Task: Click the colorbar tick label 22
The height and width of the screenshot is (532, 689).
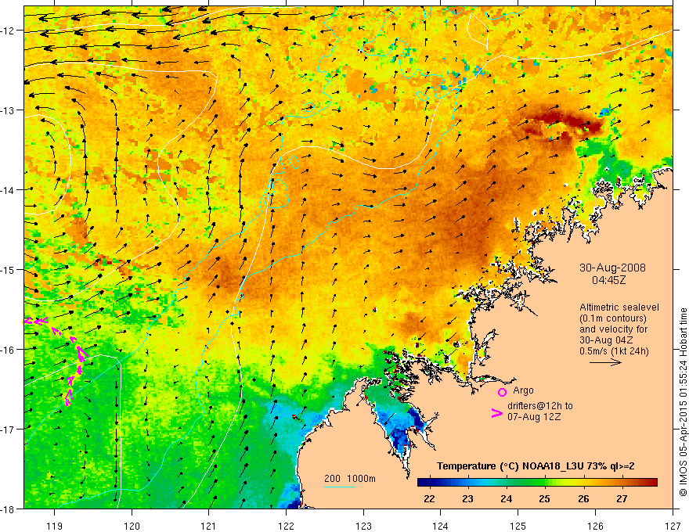Action: point(429,498)
